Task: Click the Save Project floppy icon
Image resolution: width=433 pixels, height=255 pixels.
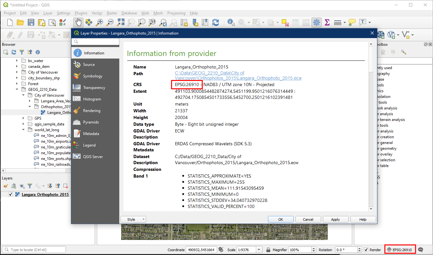Action: click(x=31, y=22)
